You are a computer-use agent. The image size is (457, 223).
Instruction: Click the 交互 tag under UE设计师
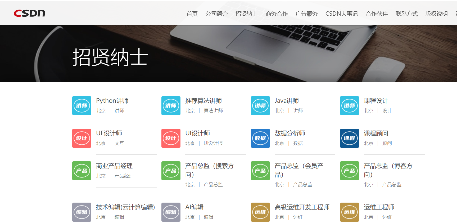(x=119, y=143)
